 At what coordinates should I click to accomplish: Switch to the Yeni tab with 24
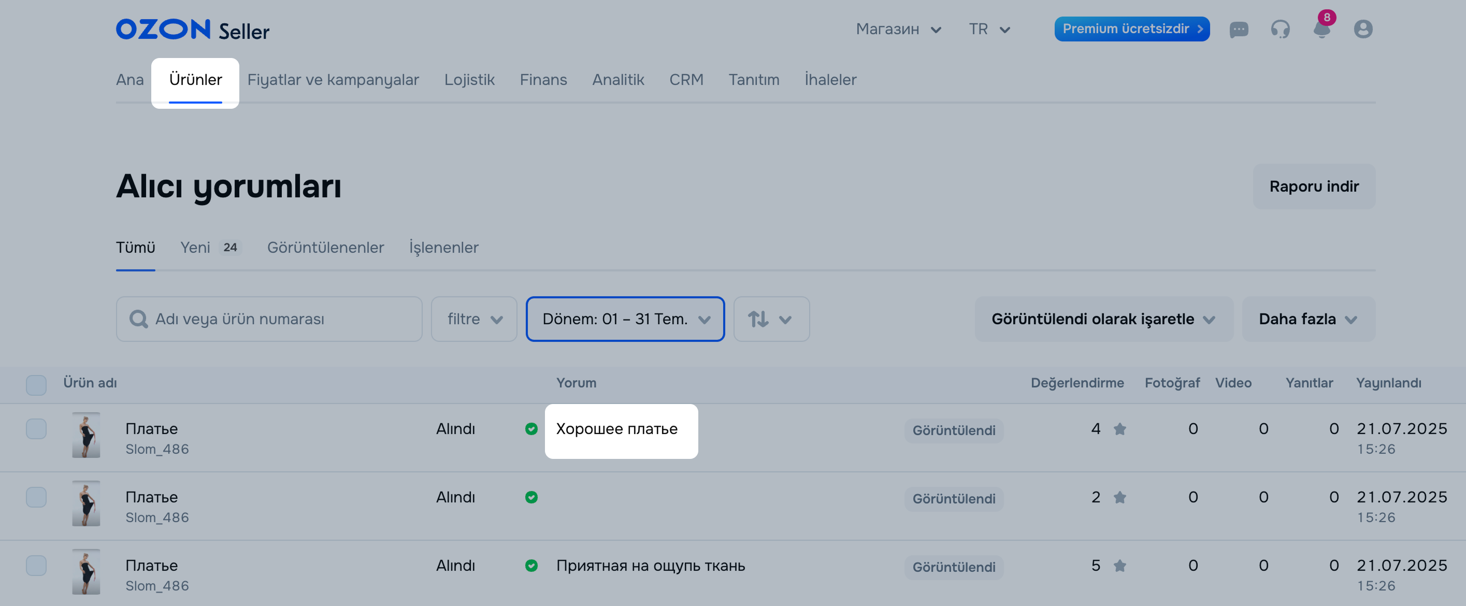click(211, 248)
